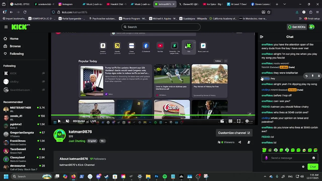Screen dimensions: 322x181
Task: Click the delete message trash icon
Action: 319,76
